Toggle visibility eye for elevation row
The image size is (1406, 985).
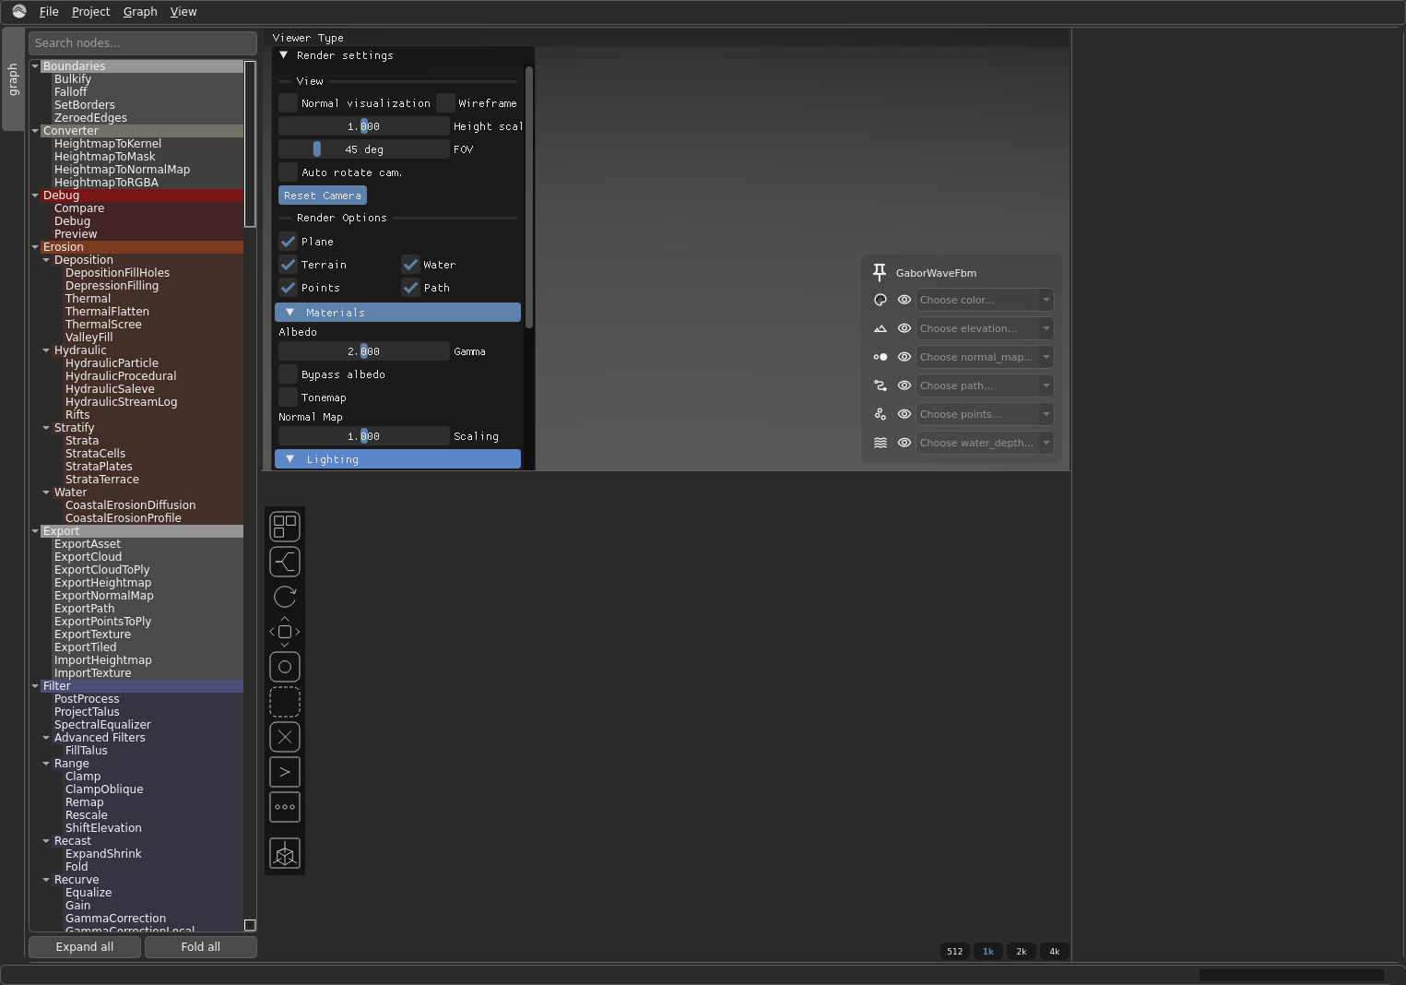pos(904,328)
